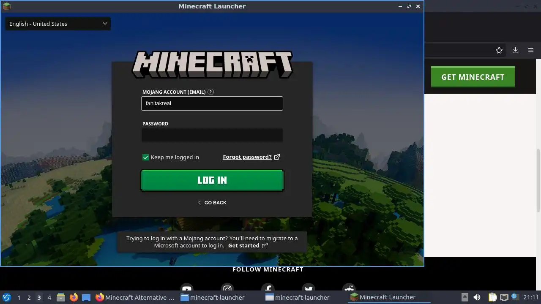Viewport: 541px width, 304px height.
Task: Open network status tray icon
Action: (504, 297)
